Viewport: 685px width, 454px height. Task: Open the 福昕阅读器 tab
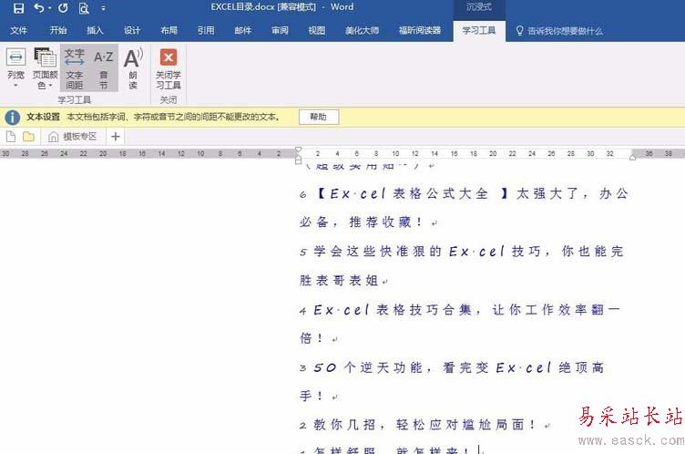click(x=420, y=30)
